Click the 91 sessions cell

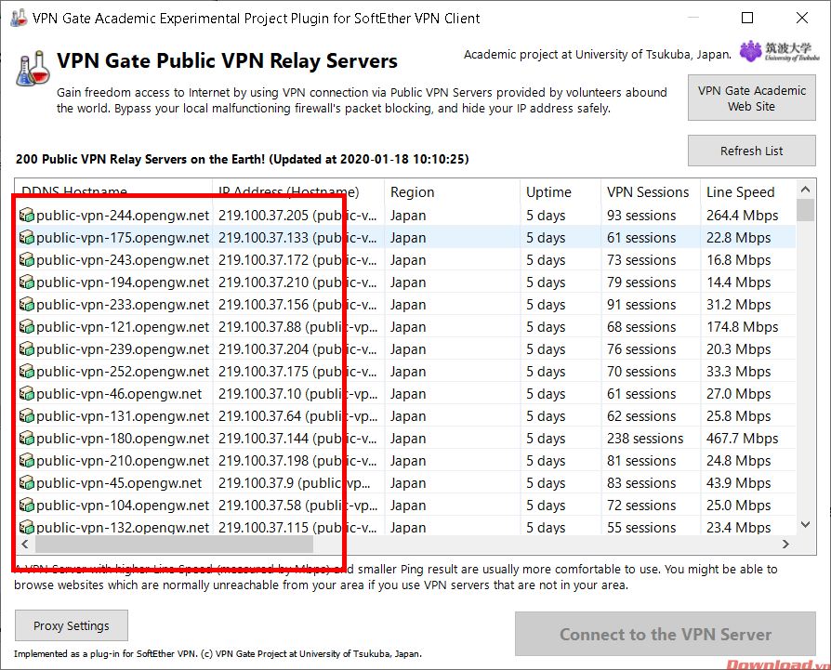point(641,305)
